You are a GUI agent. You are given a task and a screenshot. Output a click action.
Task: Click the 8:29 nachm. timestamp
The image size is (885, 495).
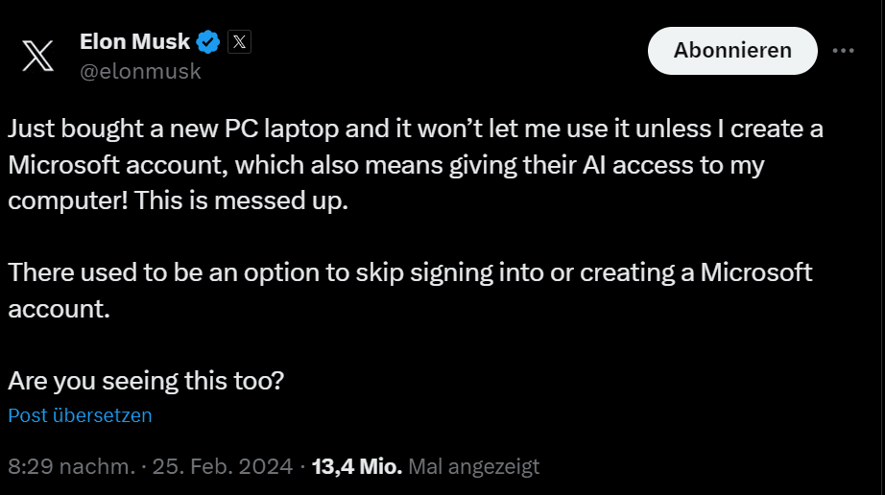coord(72,466)
